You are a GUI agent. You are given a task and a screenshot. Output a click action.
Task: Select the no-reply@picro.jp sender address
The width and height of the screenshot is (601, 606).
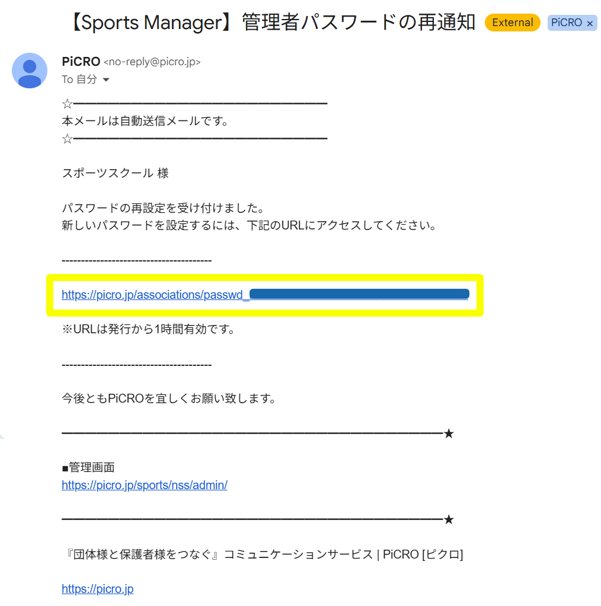(152, 62)
